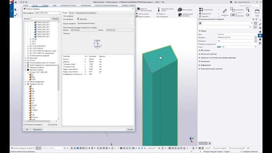Click the green Класс color swatch

point(219,47)
